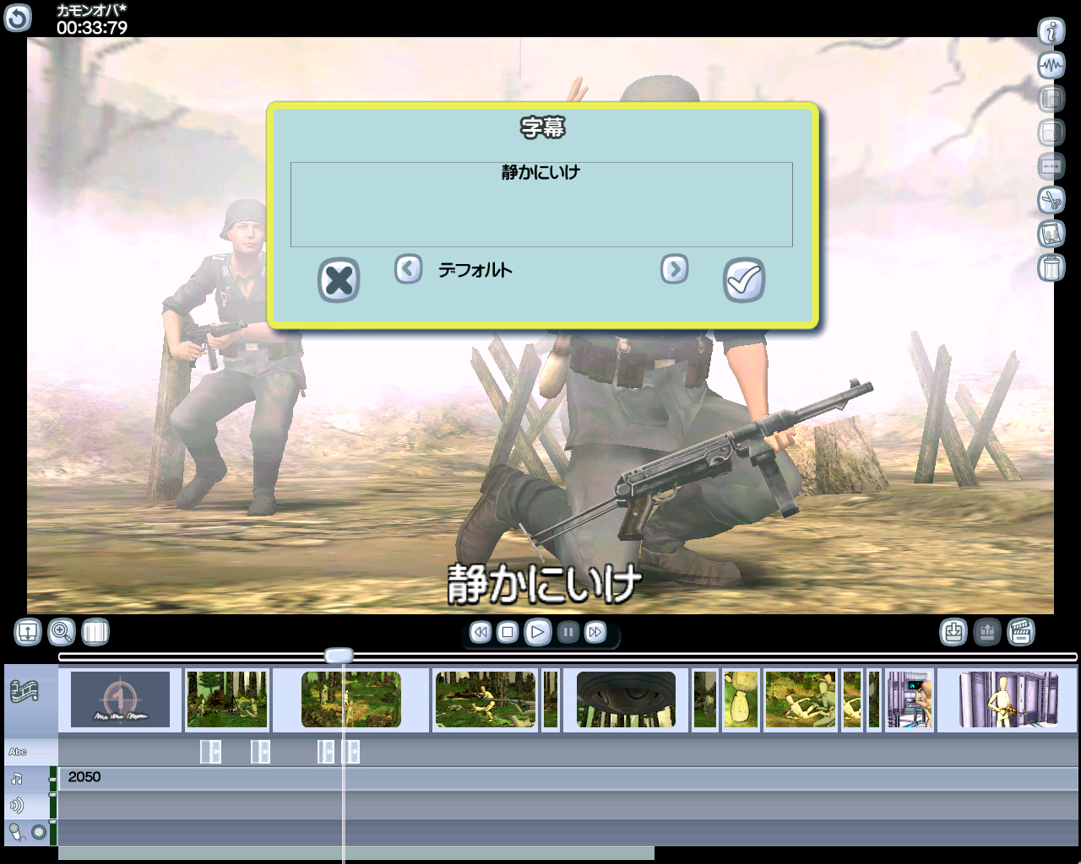This screenshot has width=1081, height=864.
Task: Click the デフォルト style label
Action: tap(475, 270)
